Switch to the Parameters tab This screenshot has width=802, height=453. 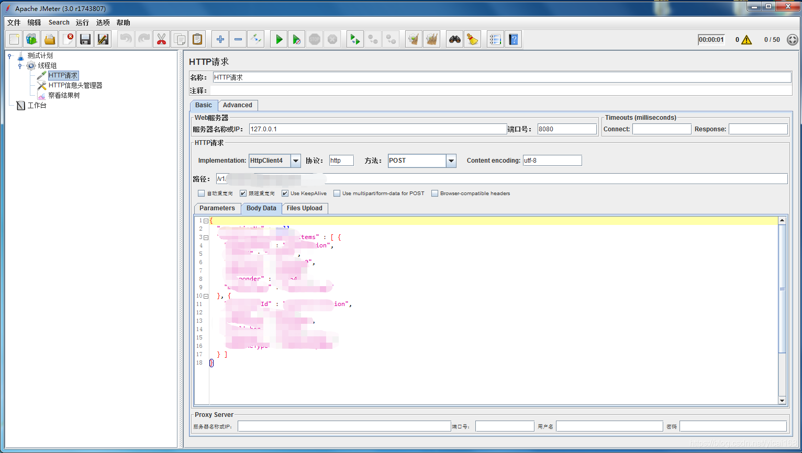pos(217,208)
